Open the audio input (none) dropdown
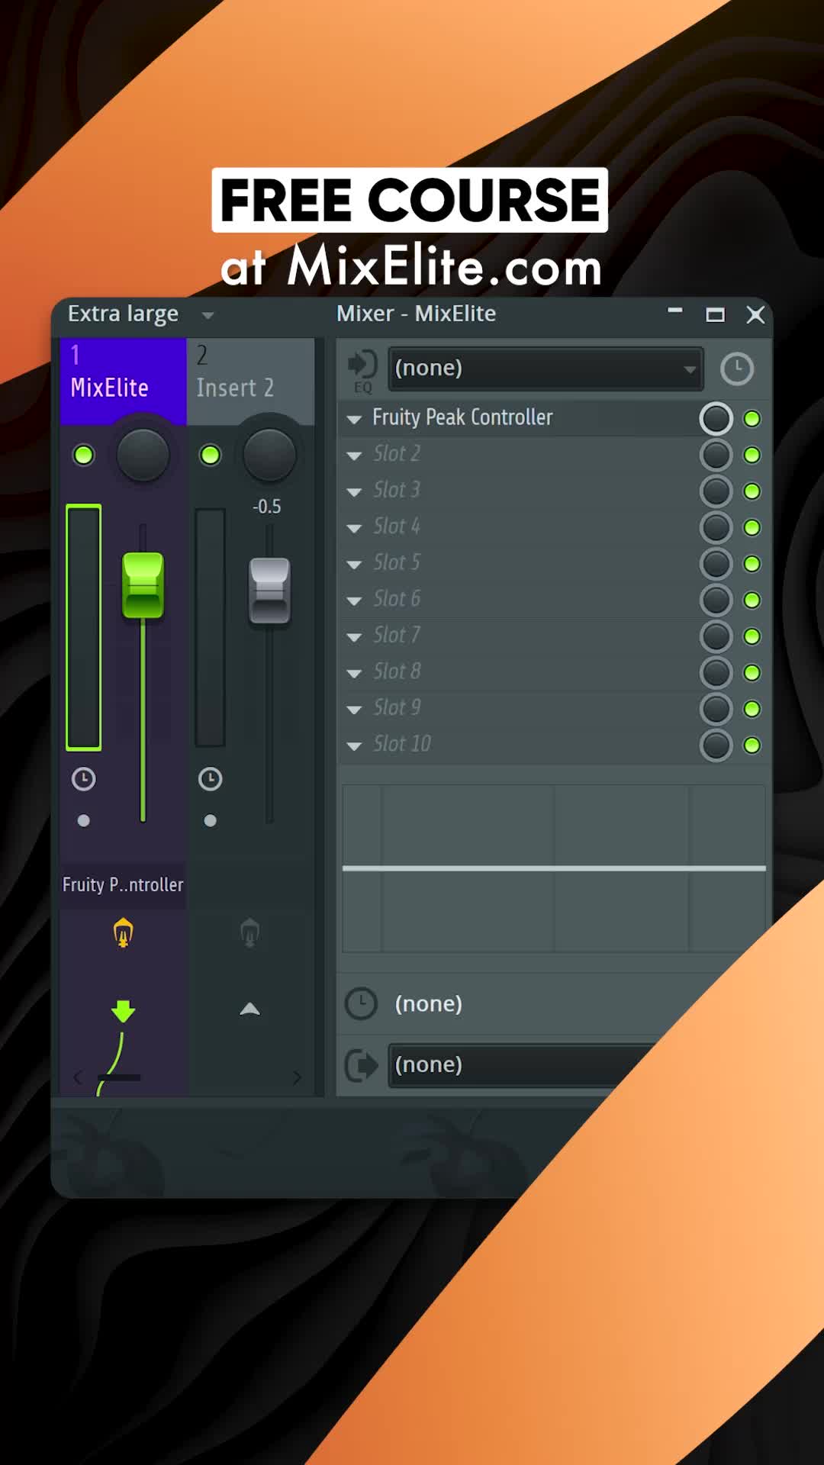Image resolution: width=824 pixels, height=1465 pixels. pyautogui.click(x=546, y=369)
